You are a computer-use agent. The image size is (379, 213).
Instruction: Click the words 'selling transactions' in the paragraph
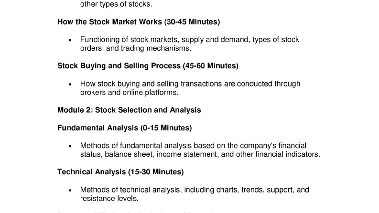189,84
